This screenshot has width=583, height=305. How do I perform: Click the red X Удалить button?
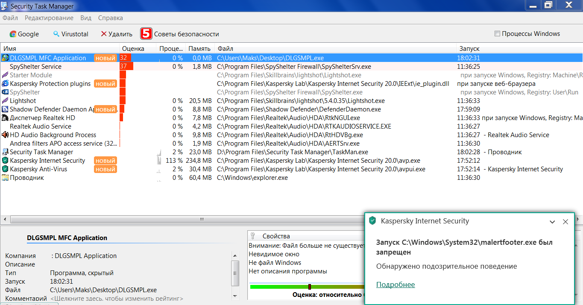coord(117,34)
